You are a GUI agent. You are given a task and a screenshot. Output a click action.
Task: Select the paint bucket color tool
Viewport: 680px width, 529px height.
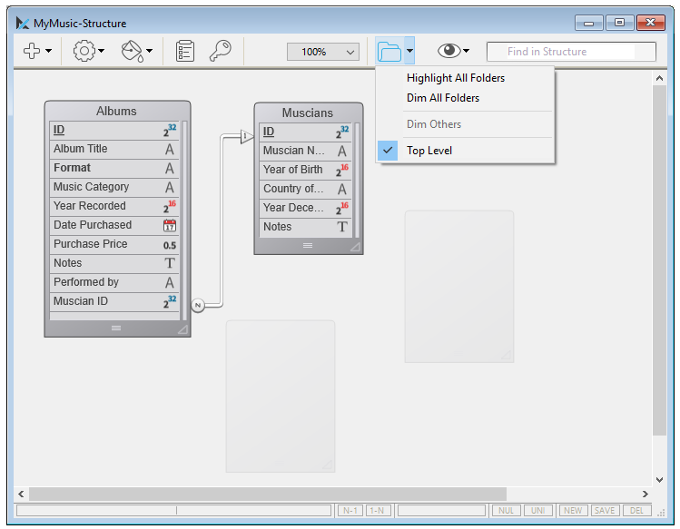click(x=133, y=52)
